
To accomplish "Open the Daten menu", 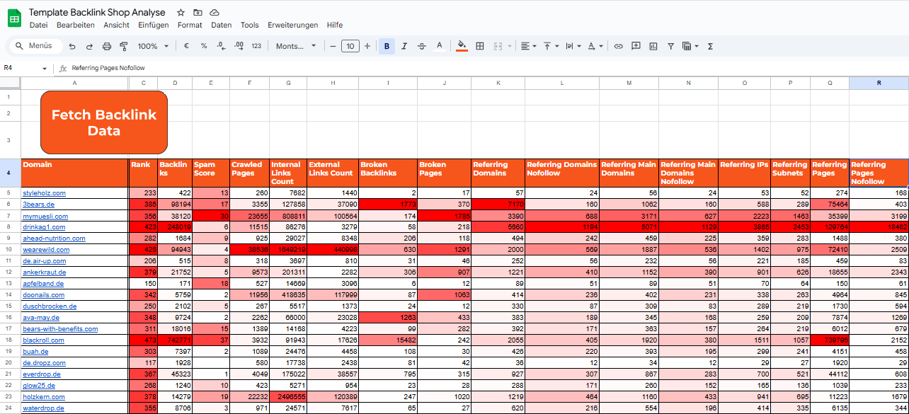I will click(221, 25).
